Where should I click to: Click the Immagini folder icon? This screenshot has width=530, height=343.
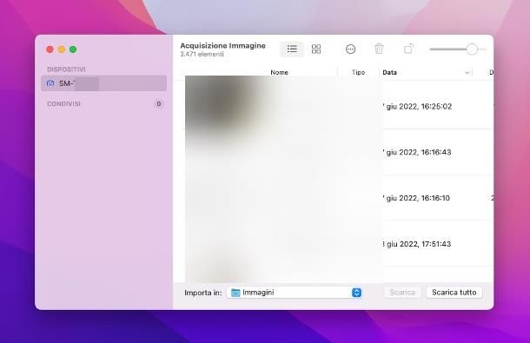pyautogui.click(x=235, y=293)
